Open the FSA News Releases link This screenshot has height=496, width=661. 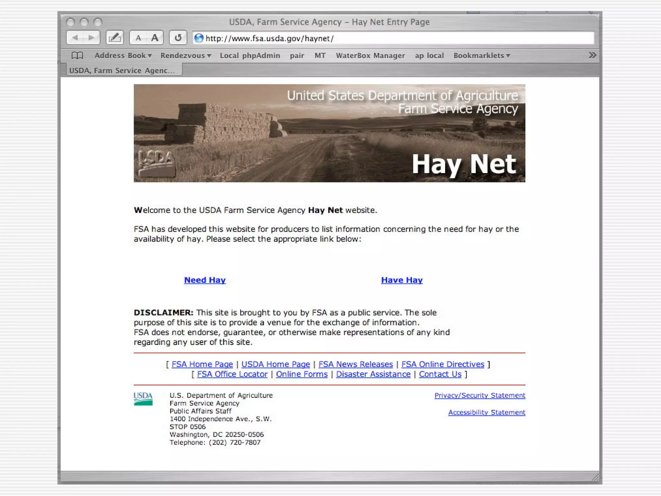coord(356,364)
